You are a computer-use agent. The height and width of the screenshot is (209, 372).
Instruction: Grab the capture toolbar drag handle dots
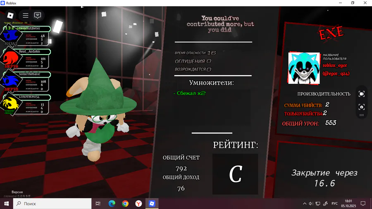pos(362,115)
